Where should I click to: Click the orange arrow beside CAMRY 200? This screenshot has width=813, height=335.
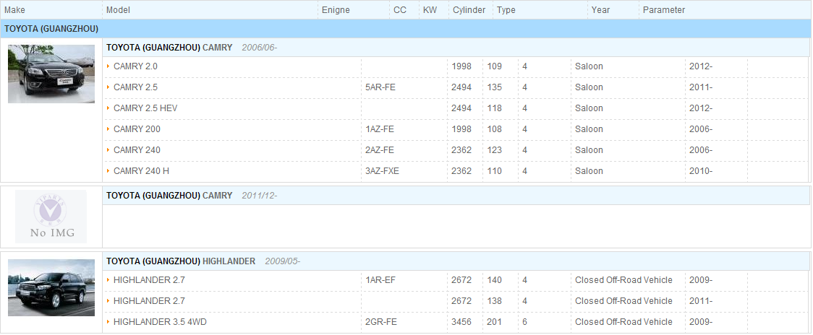pyautogui.click(x=108, y=129)
